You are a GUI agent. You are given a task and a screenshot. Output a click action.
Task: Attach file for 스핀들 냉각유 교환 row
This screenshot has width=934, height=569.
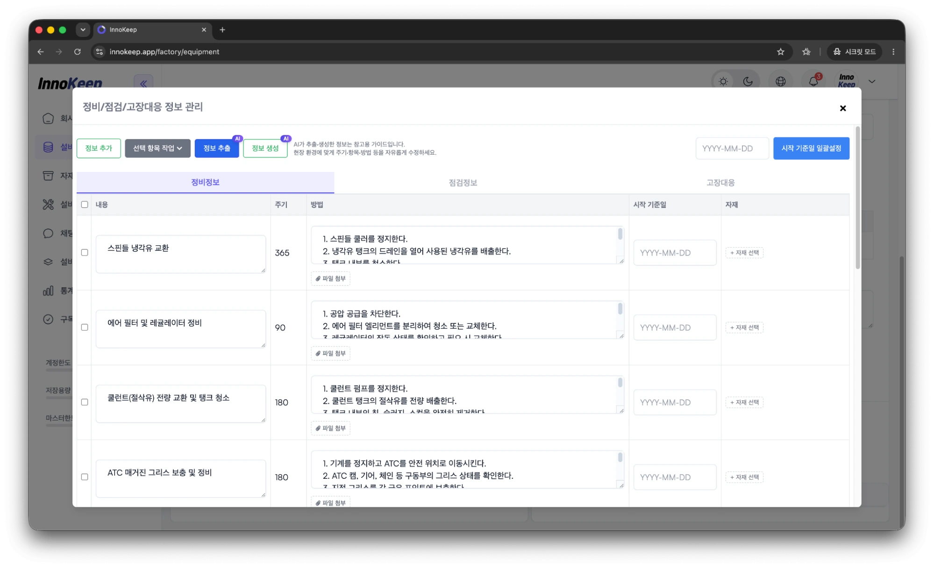(x=331, y=279)
